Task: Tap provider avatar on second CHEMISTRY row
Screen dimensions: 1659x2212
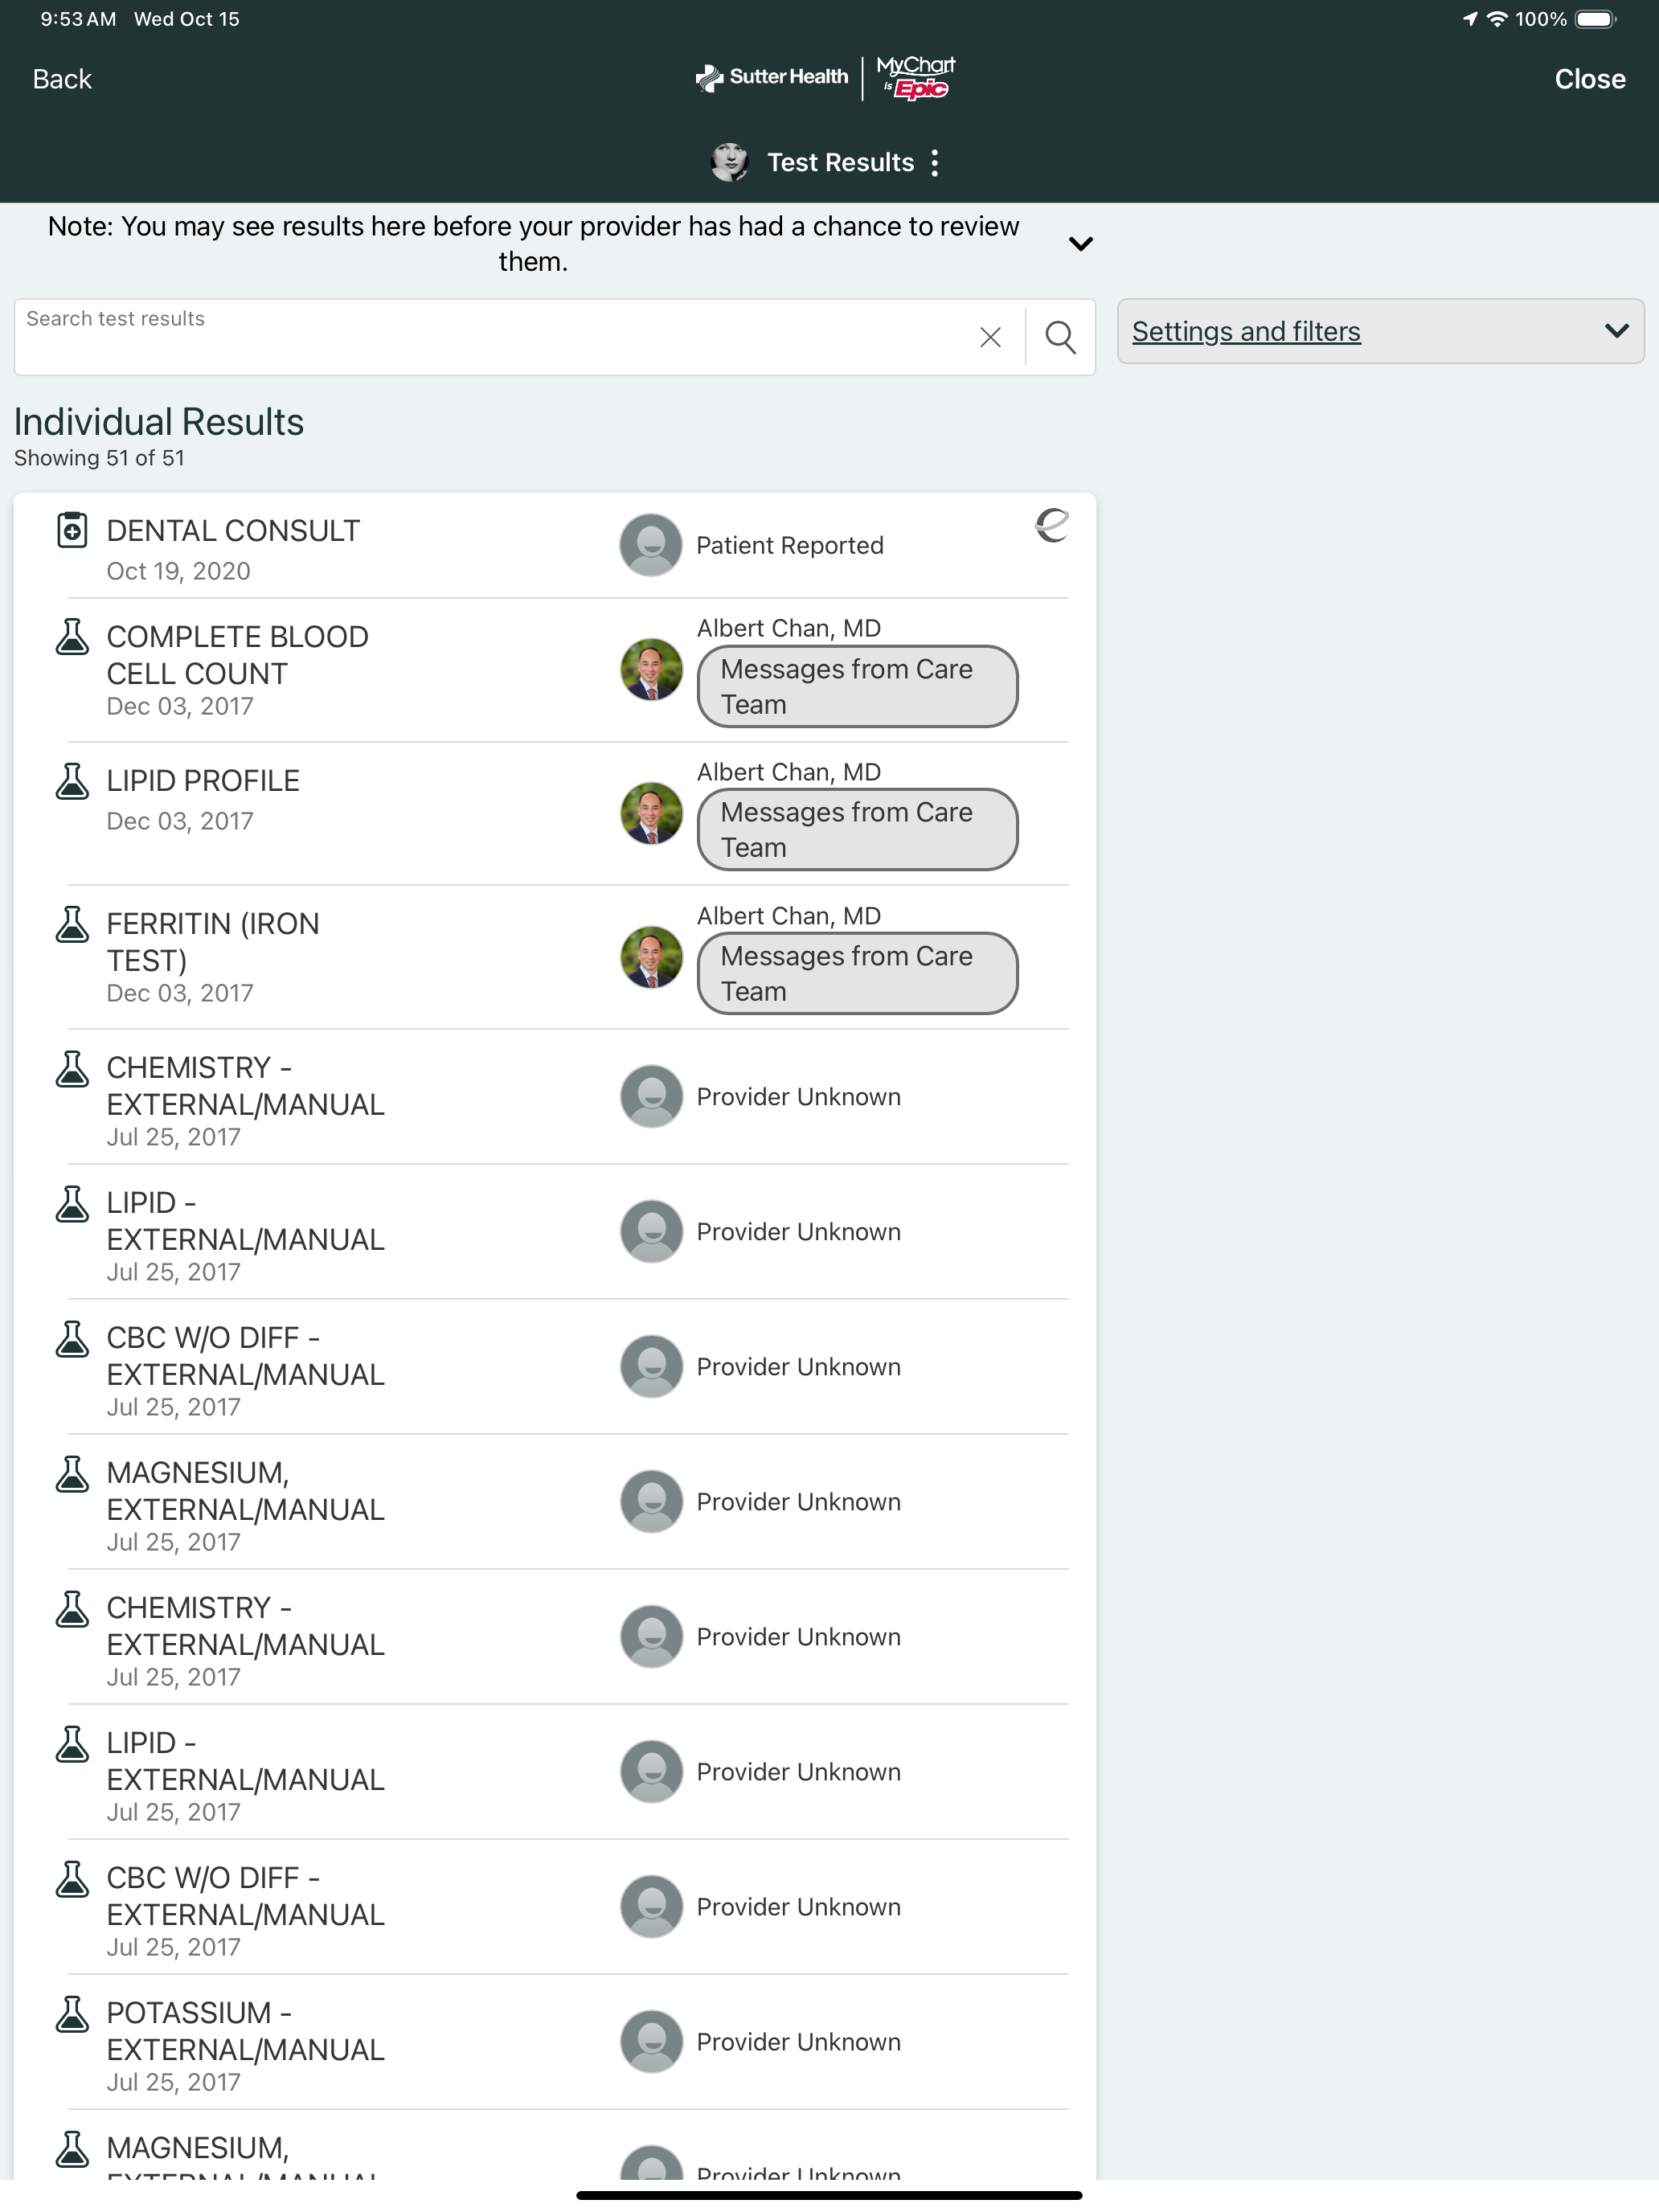Action: click(x=651, y=1637)
